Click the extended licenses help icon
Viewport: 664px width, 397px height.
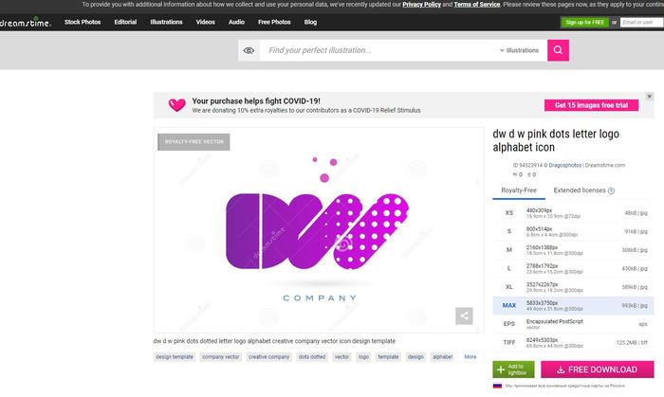point(611,190)
